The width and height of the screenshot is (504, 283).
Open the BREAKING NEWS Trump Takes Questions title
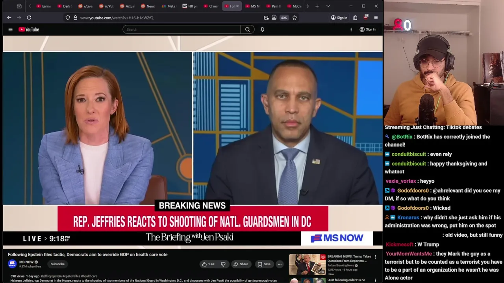(349, 259)
